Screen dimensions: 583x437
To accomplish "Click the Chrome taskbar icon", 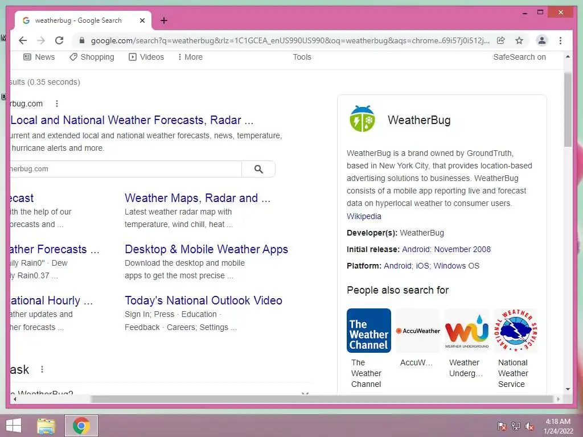I will pyautogui.click(x=81, y=426).
